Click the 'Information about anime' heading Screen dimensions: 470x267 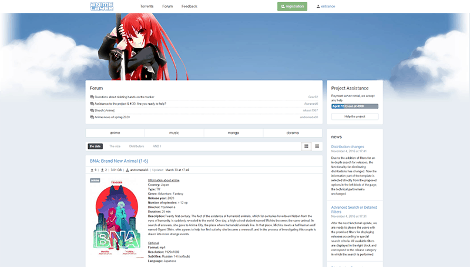pos(163,181)
